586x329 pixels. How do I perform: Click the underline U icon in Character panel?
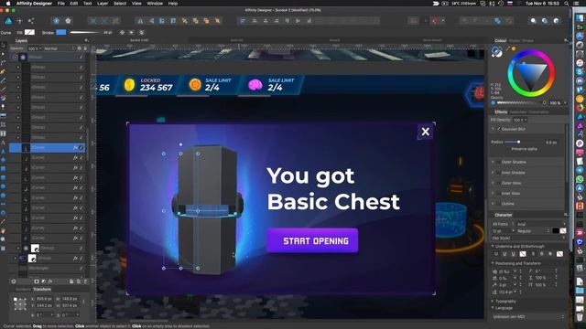pyautogui.click(x=505, y=254)
